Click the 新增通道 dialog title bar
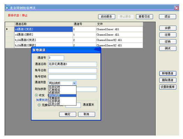 [66, 50]
